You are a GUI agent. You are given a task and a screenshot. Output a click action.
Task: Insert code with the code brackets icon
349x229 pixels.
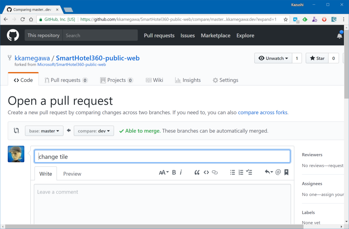click(x=206, y=173)
